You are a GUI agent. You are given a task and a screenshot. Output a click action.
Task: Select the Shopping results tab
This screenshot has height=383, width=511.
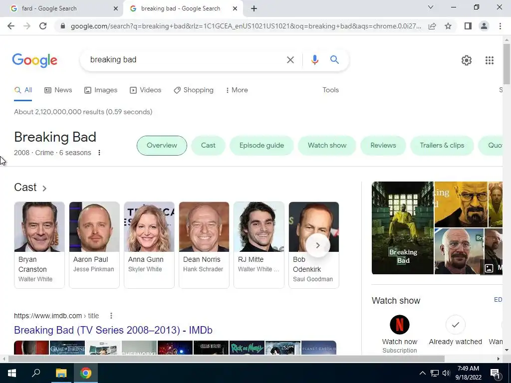(194, 90)
